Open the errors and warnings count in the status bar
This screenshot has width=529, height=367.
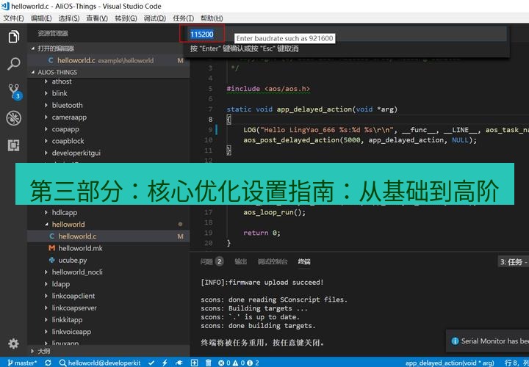click(238, 363)
